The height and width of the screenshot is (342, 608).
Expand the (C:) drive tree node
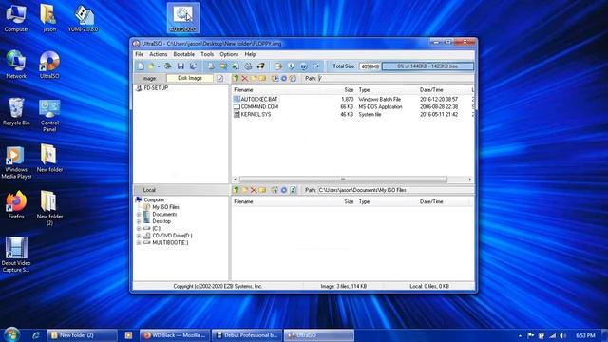pos(139,228)
